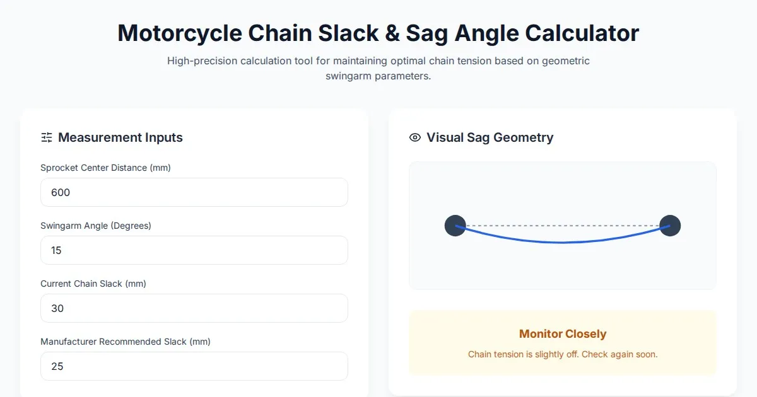
Task: Click the Current Chain Slack input
Action: click(194, 308)
